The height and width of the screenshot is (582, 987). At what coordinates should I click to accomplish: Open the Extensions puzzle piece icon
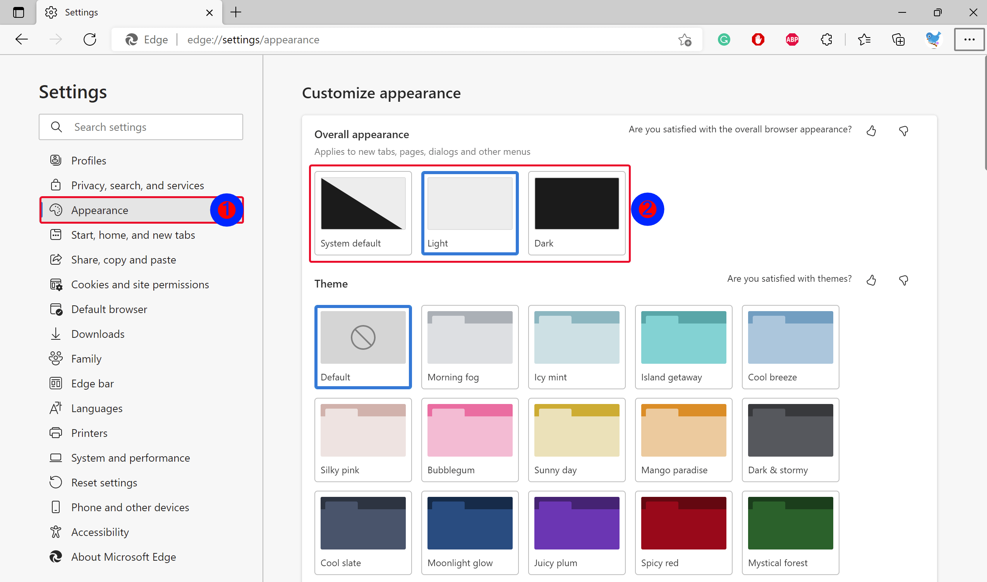pyautogui.click(x=826, y=39)
